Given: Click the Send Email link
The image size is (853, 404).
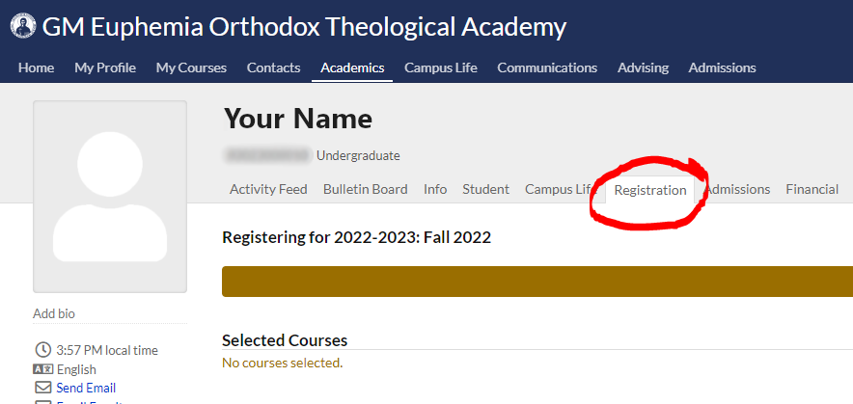Looking at the screenshot, I should point(86,388).
